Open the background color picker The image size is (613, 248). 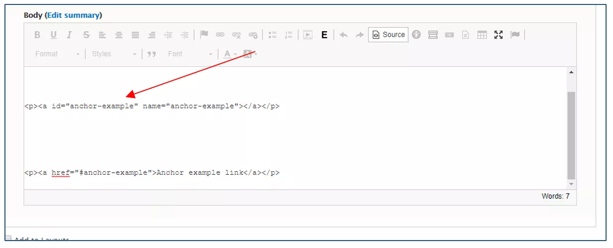(x=250, y=54)
